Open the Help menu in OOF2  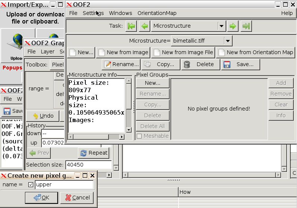tap(287, 13)
